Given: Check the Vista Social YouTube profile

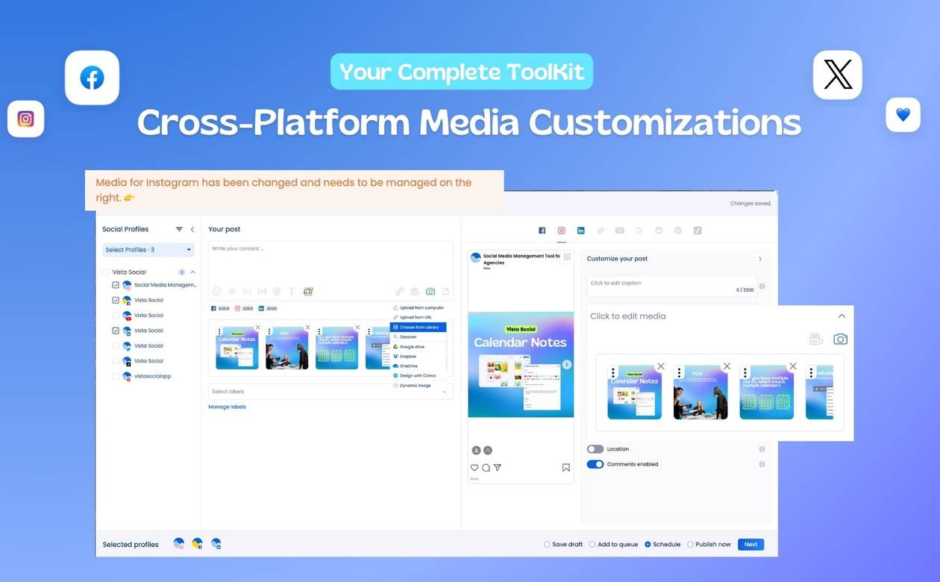Looking at the screenshot, I should pyautogui.click(x=116, y=316).
